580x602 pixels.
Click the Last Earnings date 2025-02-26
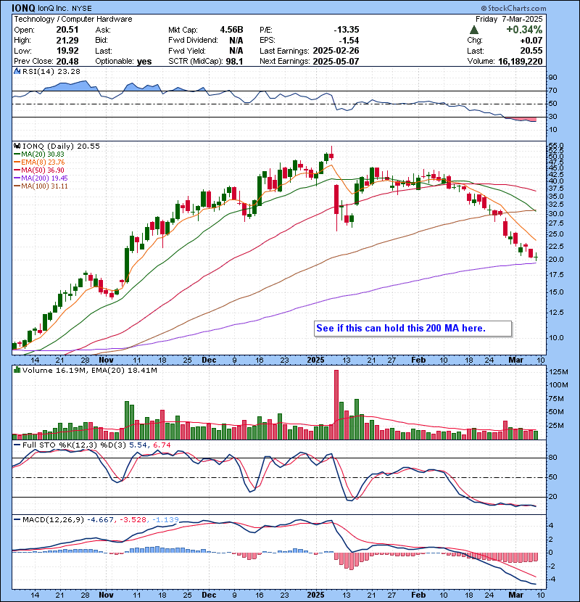(x=336, y=51)
